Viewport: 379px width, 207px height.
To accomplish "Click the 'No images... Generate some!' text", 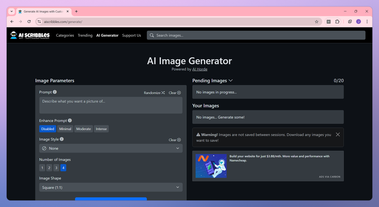I will [220, 117].
